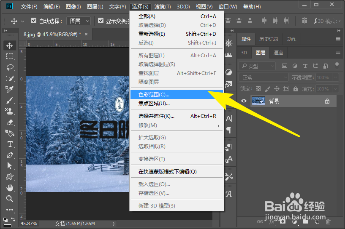345x229 pixels.
Task: Click the Background layer thumbnail
Action: [258, 101]
